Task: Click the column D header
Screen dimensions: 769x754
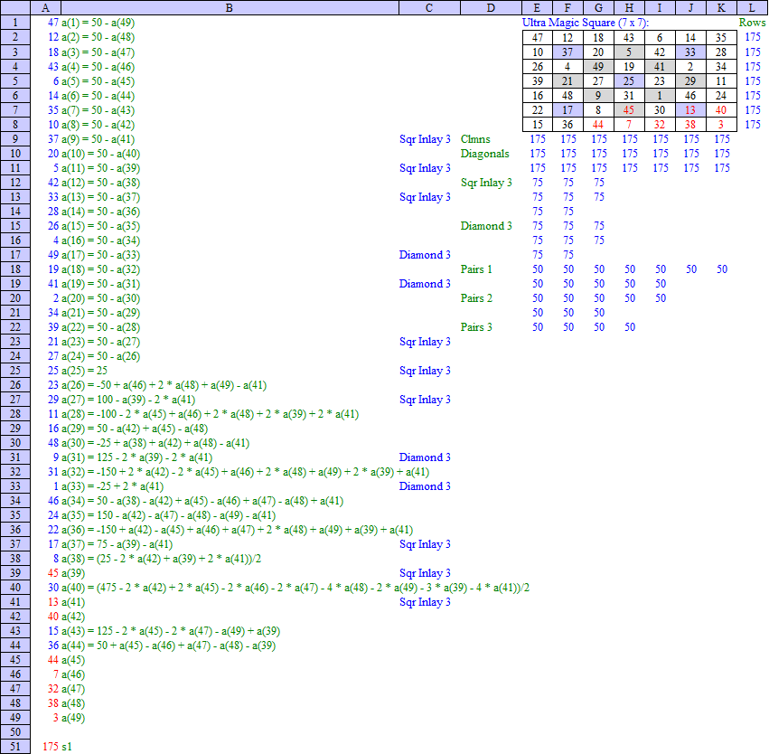Action: coord(491,7)
